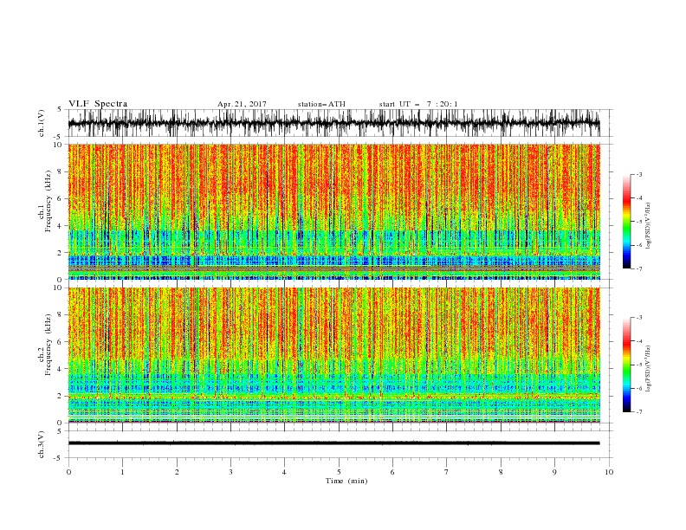Click the ch.1 "Frequency (kHz)" axis label
686x530 pixels.
tap(49, 201)
